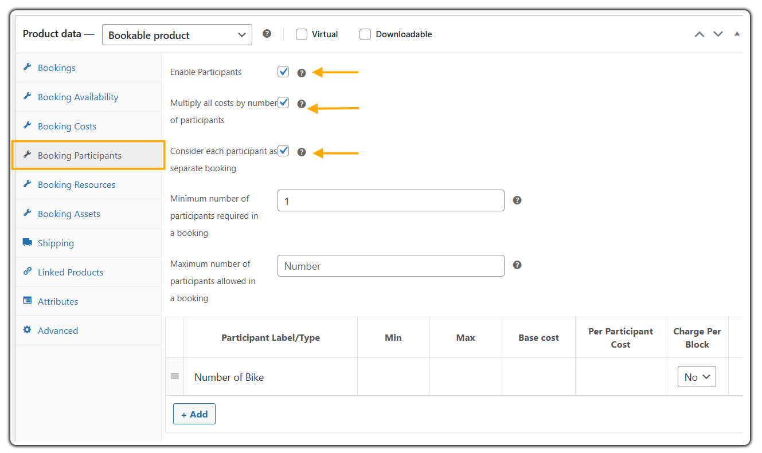The width and height of the screenshot is (762, 453).
Task: Click Per Participant Cost cell for Number of Bike
Action: coord(621,377)
